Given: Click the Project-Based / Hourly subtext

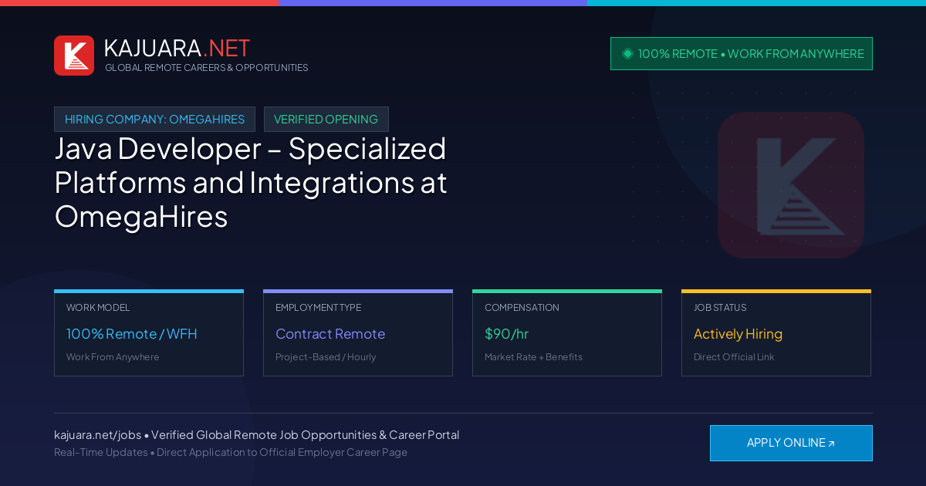Looking at the screenshot, I should (326, 357).
